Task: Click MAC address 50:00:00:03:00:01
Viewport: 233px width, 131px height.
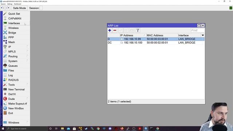Action: pos(157,39)
